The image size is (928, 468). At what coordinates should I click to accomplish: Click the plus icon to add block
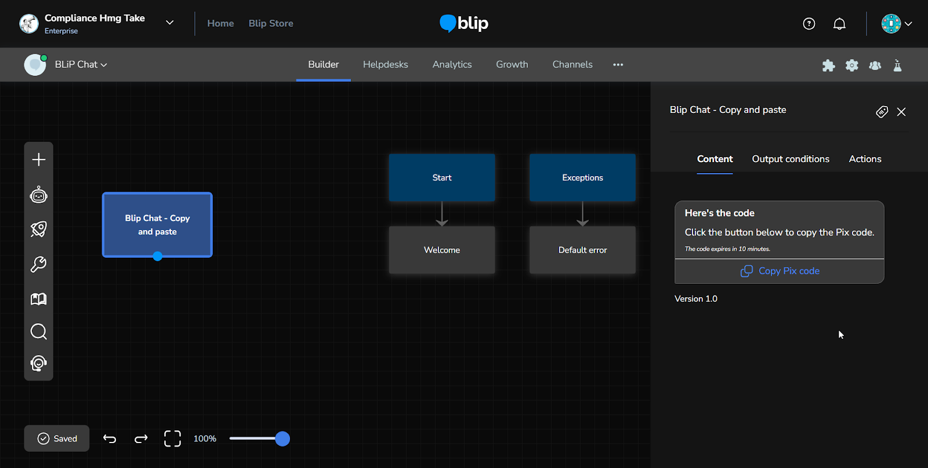point(39,160)
